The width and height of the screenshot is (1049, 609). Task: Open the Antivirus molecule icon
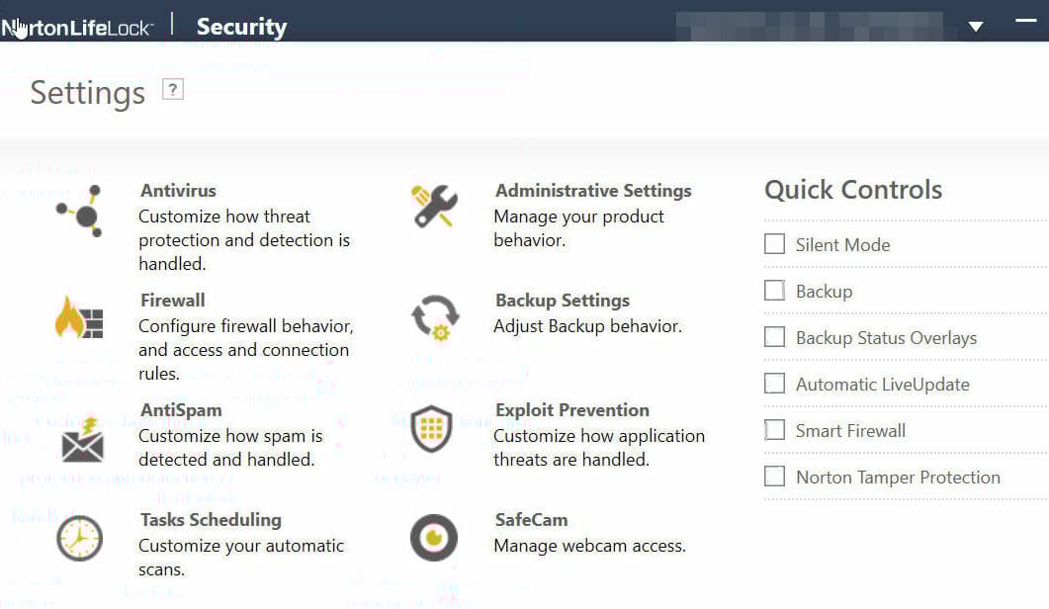pos(80,211)
